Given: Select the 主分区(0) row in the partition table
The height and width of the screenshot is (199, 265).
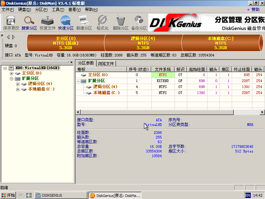Looking at the screenshot, I should (170, 75).
